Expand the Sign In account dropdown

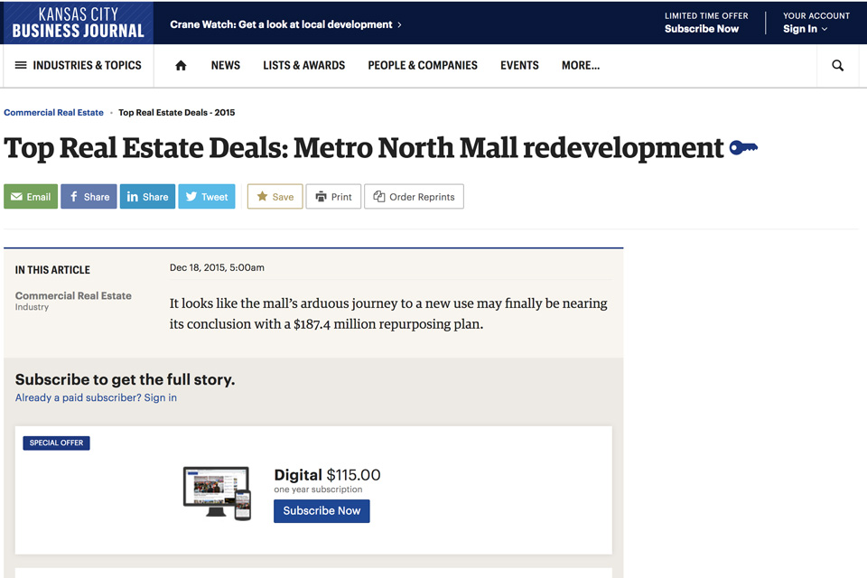(x=805, y=29)
